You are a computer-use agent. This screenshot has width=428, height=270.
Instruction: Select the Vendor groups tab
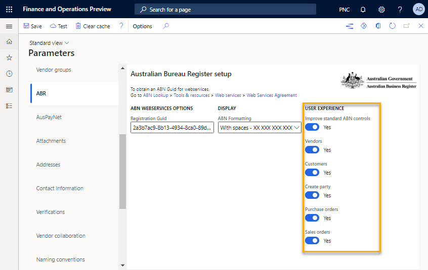73,70
